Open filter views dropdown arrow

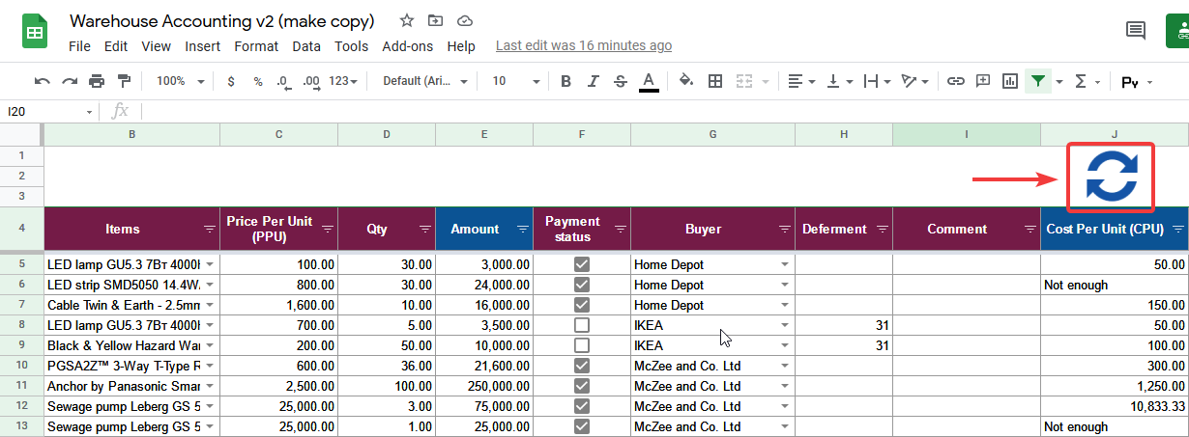[x=1059, y=81]
